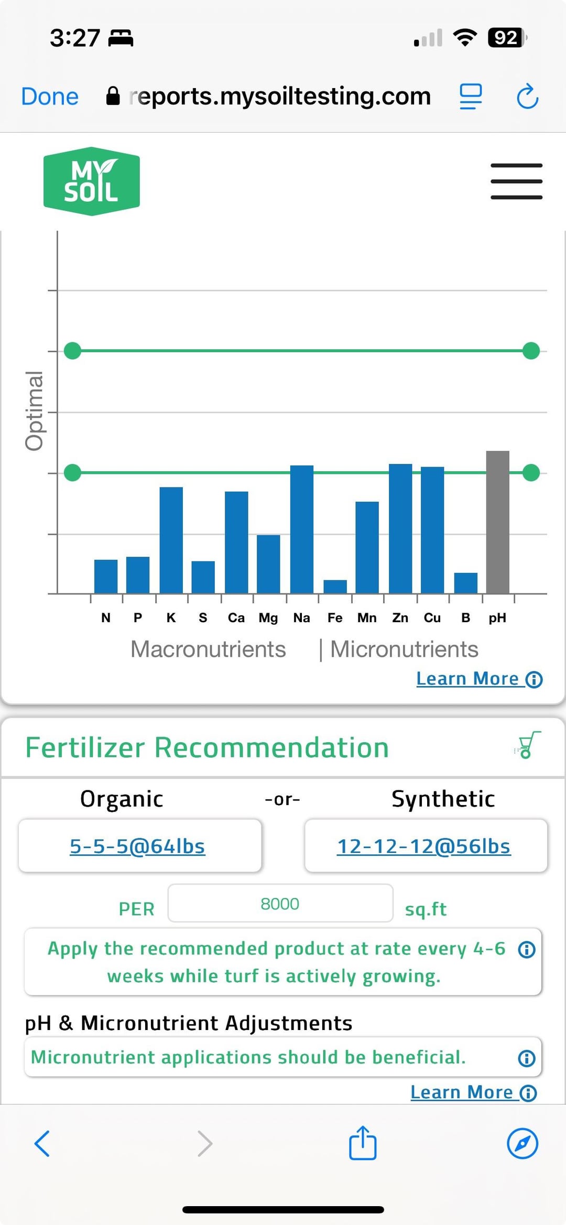Open page in Safari compass icon

pyautogui.click(x=523, y=1143)
